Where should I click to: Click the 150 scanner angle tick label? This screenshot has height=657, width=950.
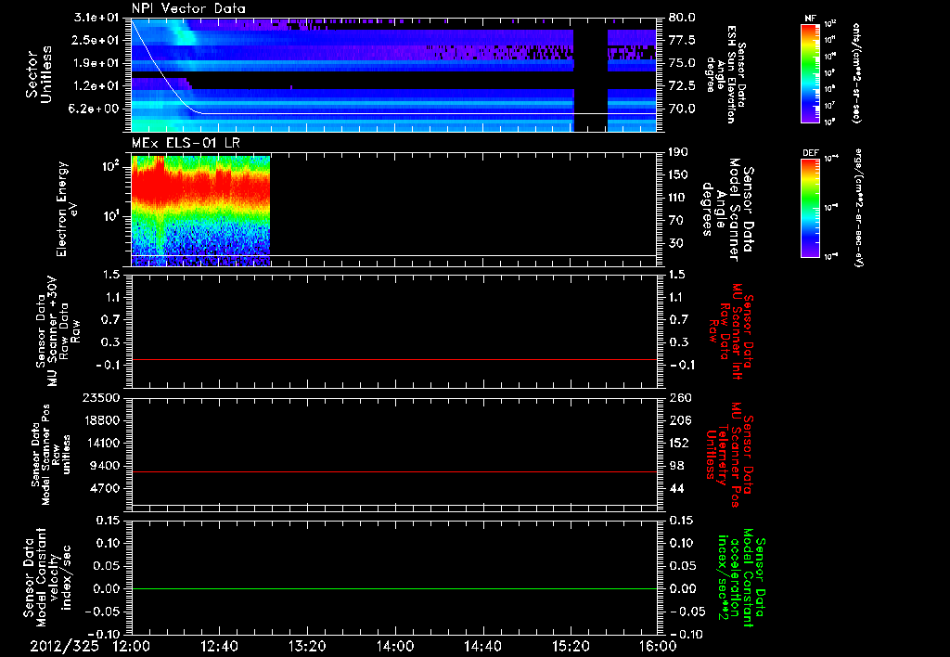click(x=678, y=174)
